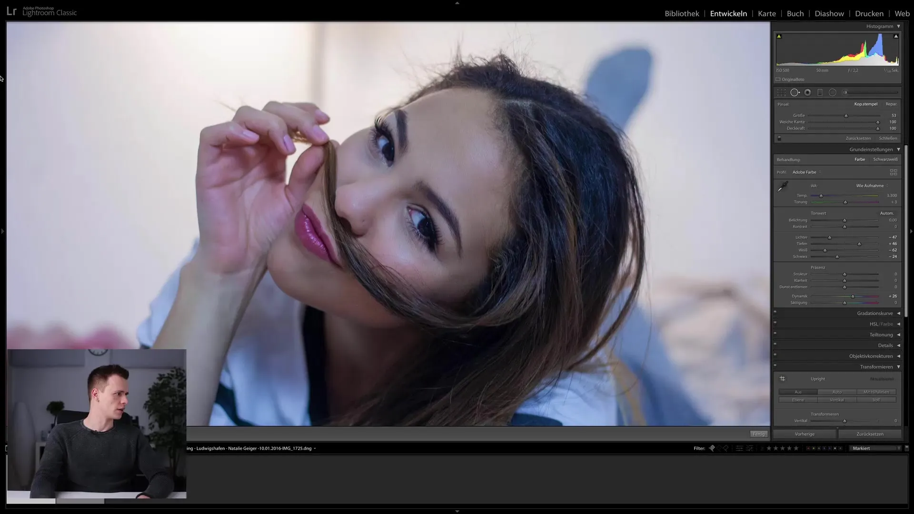Open the Bibliothek module tab
This screenshot has height=514, width=914.
pos(682,13)
